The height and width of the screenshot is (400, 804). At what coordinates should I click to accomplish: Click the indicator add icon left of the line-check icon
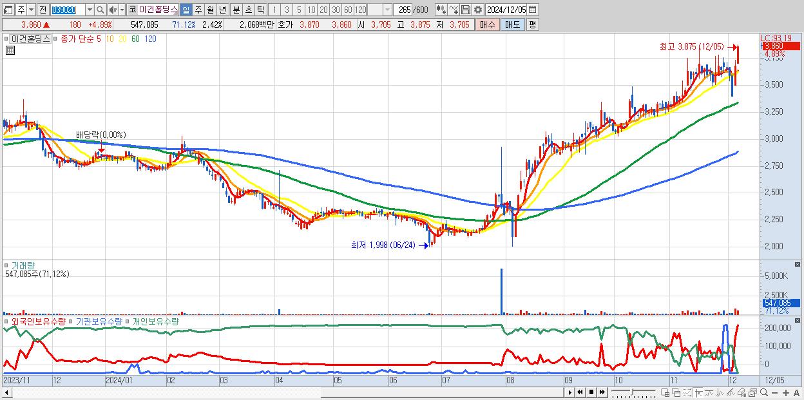[x=440, y=10]
